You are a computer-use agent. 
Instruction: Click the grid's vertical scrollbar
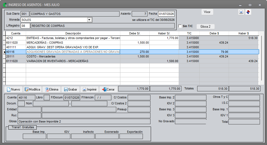coord(262,58)
